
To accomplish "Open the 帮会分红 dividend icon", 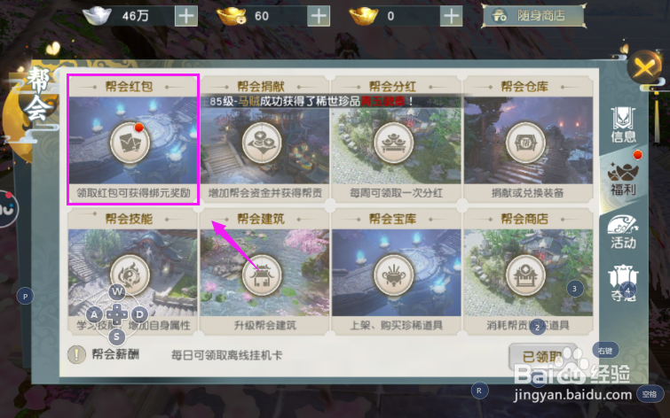I will 393,143.
